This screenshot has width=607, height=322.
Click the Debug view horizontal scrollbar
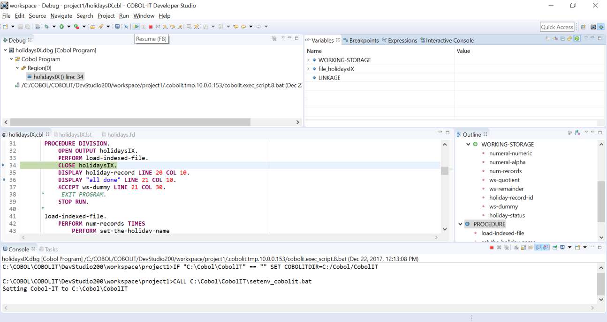coord(130,122)
